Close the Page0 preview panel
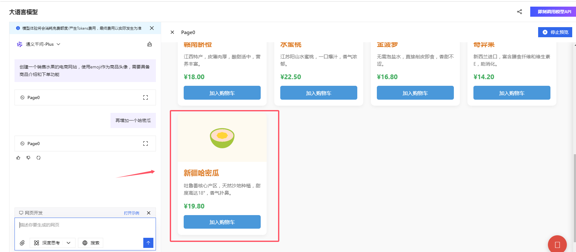The height and width of the screenshot is (252, 576). click(172, 32)
